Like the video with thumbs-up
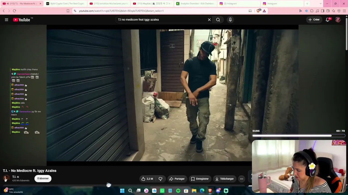Screen dimensions: 348x195 (x=147, y=179)
